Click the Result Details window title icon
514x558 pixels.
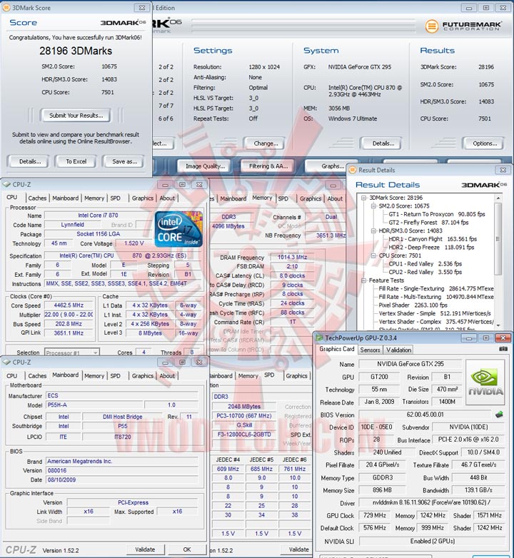[x=353, y=170]
